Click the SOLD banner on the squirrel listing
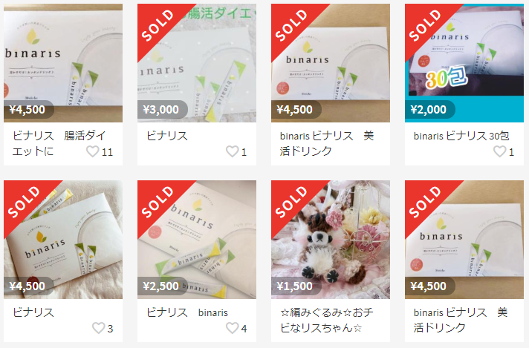 (291, 201)
